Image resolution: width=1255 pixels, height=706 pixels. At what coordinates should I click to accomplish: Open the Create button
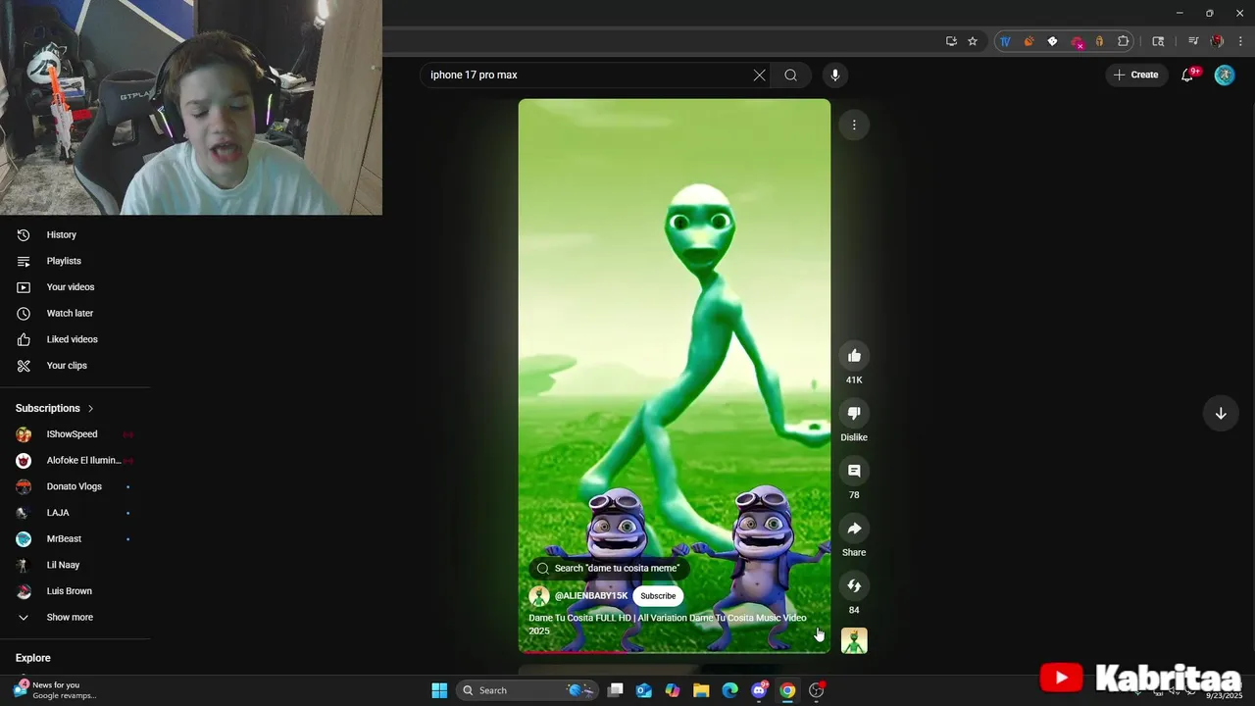pyautogui.click(x=1136, y=75)
